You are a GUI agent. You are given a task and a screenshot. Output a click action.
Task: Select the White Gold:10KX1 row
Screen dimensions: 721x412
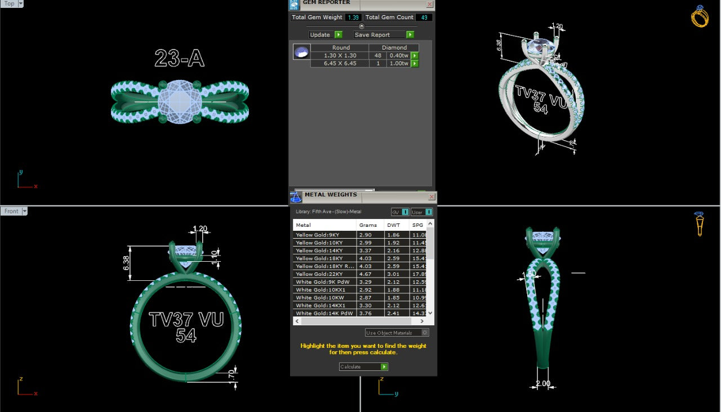coord(360,290)
